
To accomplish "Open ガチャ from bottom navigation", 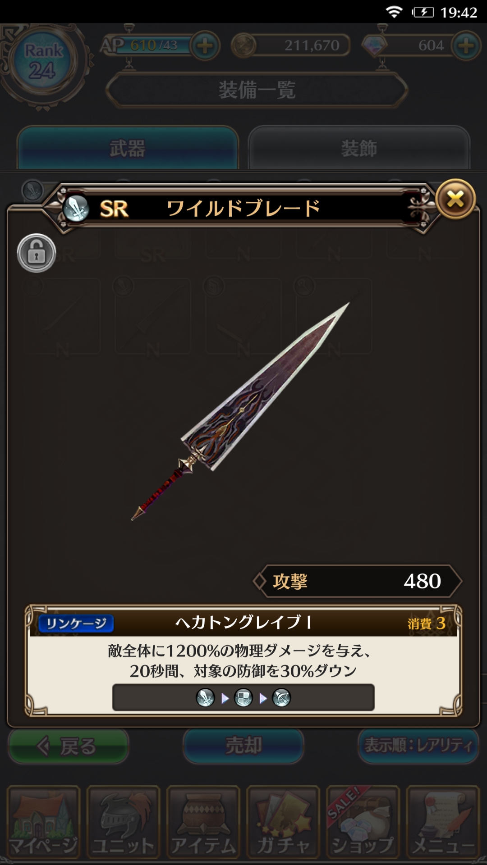I will coord(283,823).
